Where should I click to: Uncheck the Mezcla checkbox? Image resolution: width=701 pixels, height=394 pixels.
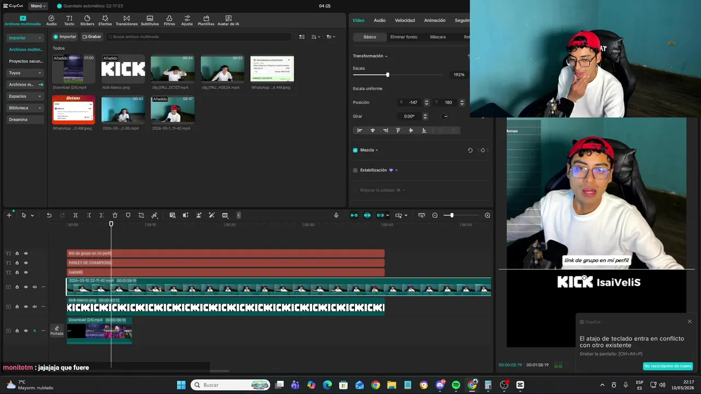point(355,150)
